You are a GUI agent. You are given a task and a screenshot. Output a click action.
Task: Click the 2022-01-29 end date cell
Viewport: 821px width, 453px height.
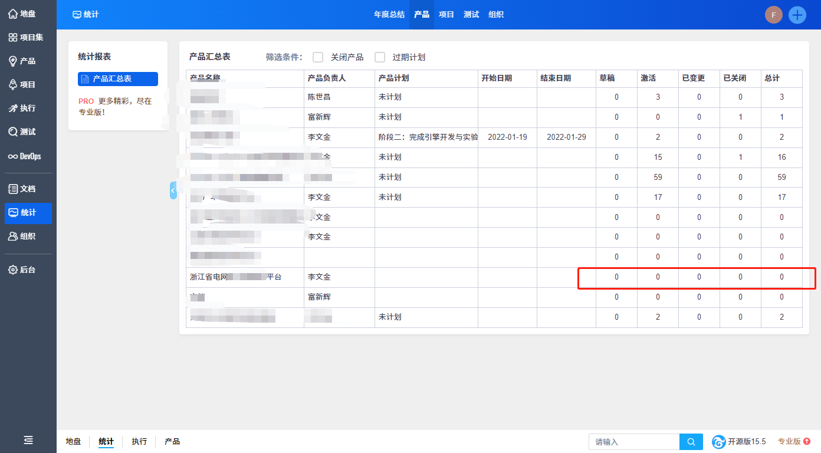(566, 137)
